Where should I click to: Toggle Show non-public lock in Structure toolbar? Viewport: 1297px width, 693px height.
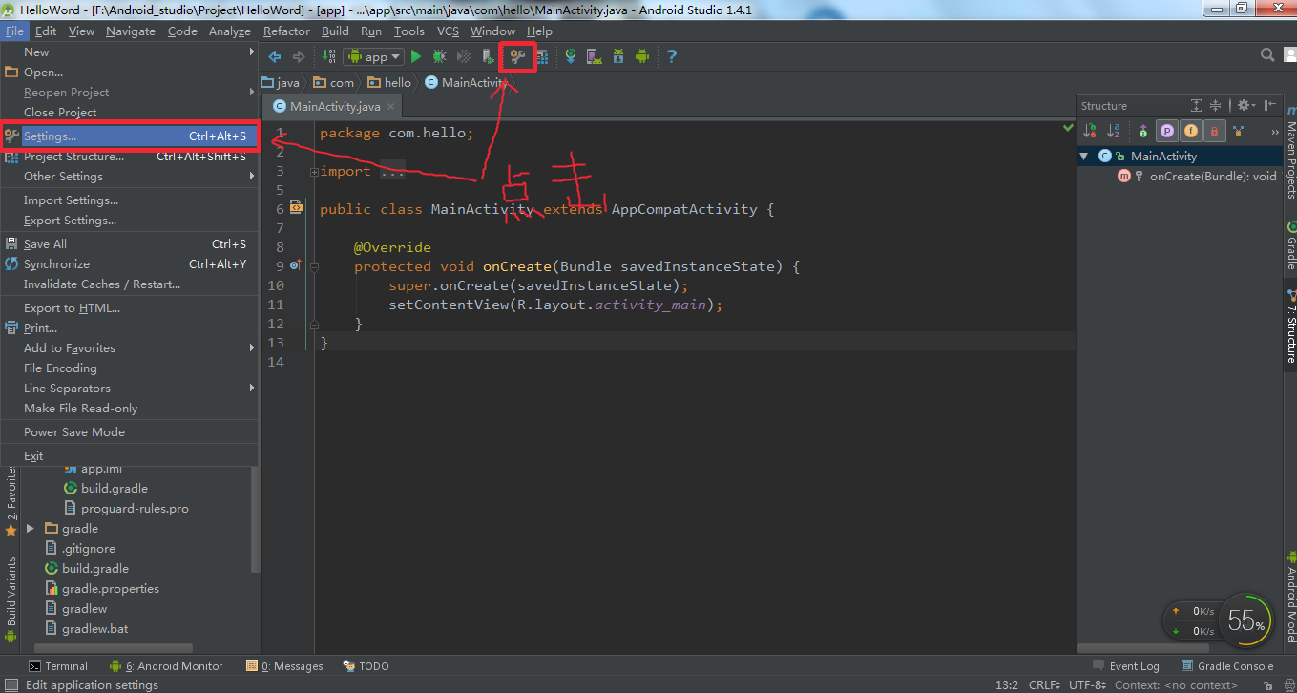coord(1214,132)
